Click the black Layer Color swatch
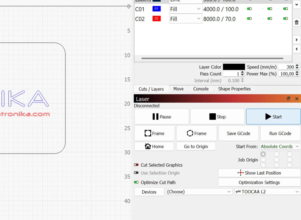This screenshot has height=220, width=301. 234,67
